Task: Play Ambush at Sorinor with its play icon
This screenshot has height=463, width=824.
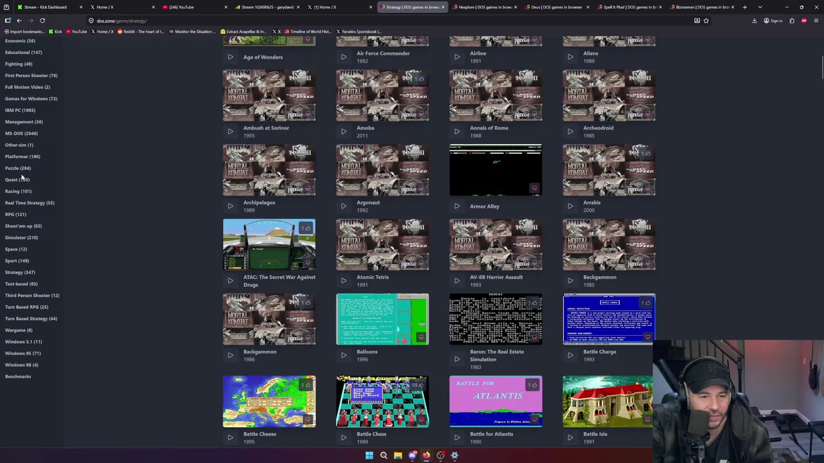Action: point(230,132)
